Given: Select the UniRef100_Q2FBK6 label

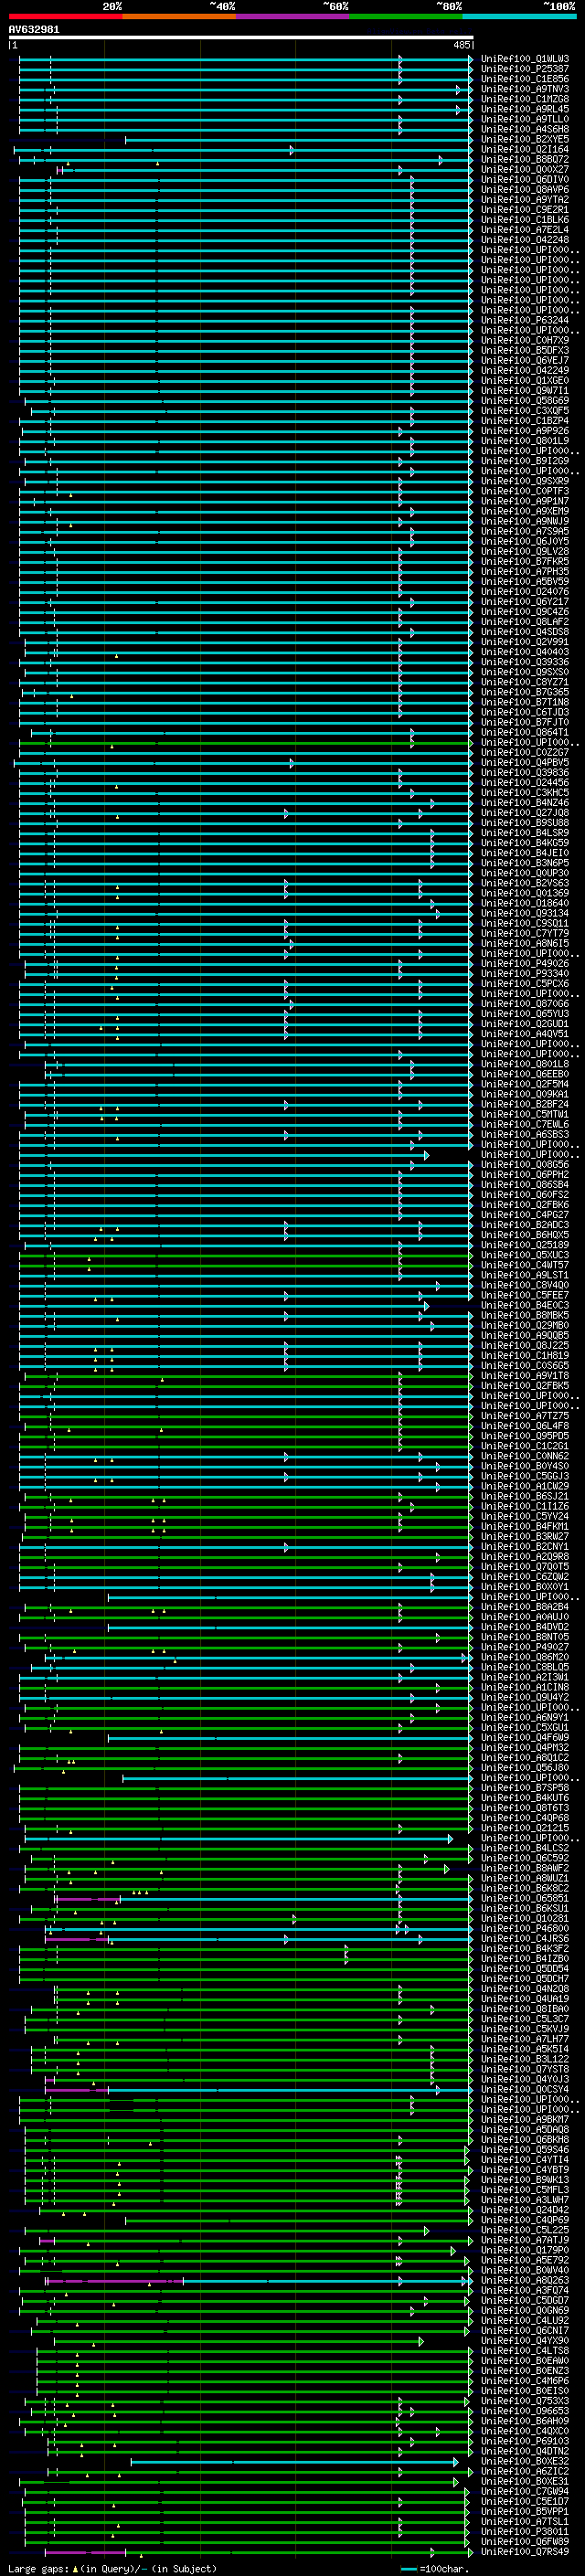Looking at the screenshot, I should [525, 1205].
